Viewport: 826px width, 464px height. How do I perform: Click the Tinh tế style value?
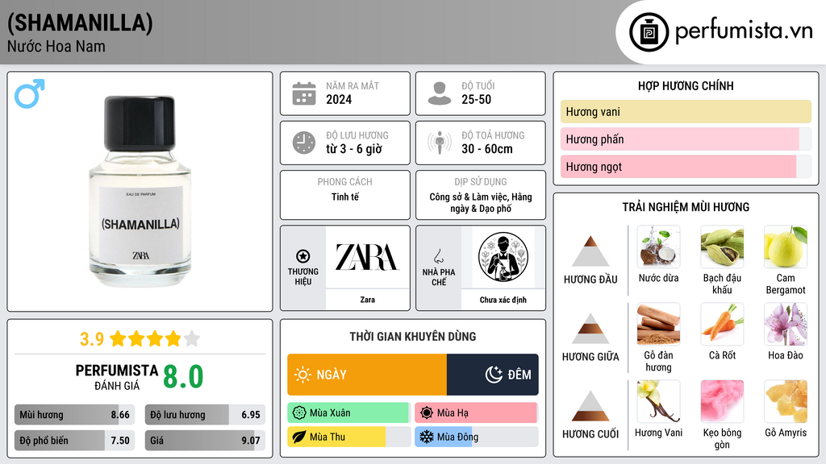[345, 197]
